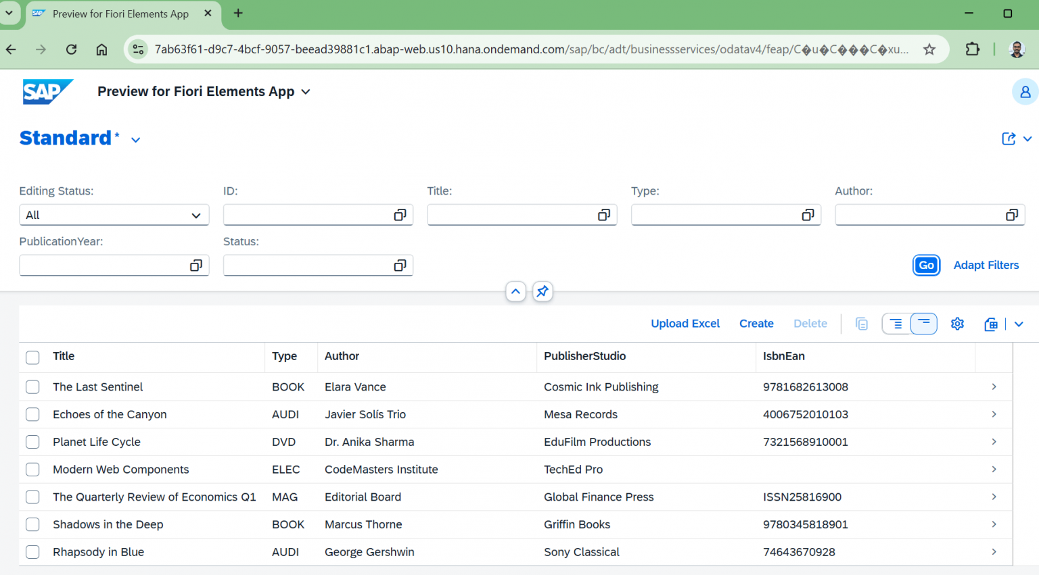Click the SAP logo in the shell bar
This screenshot has width=1039, height=575.
(x=47, y=91)
